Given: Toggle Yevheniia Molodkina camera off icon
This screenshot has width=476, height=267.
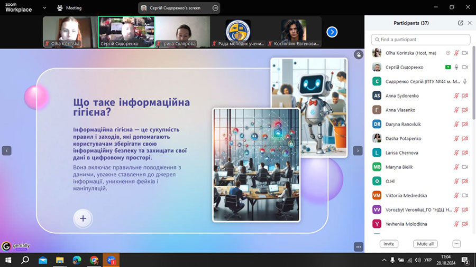Looking at the screenshot, I should tap(465, 224).
